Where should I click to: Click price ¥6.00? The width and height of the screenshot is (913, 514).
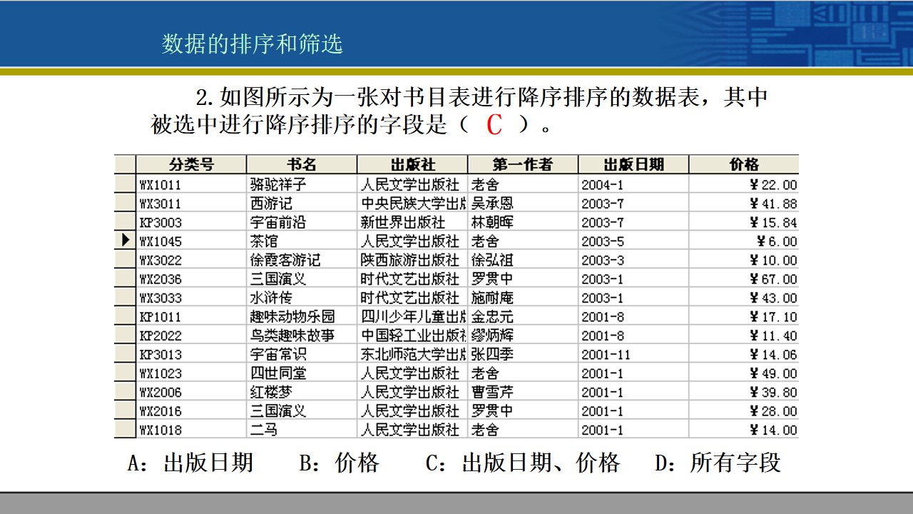point(777,241)
